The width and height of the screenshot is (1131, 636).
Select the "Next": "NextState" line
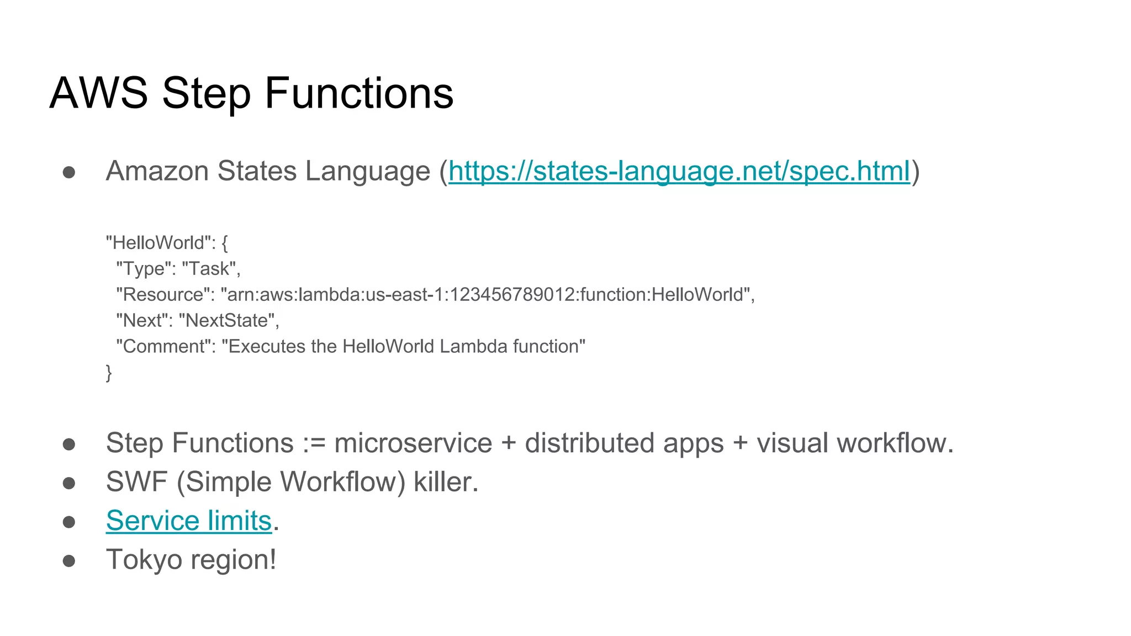(x=198, y=320)
